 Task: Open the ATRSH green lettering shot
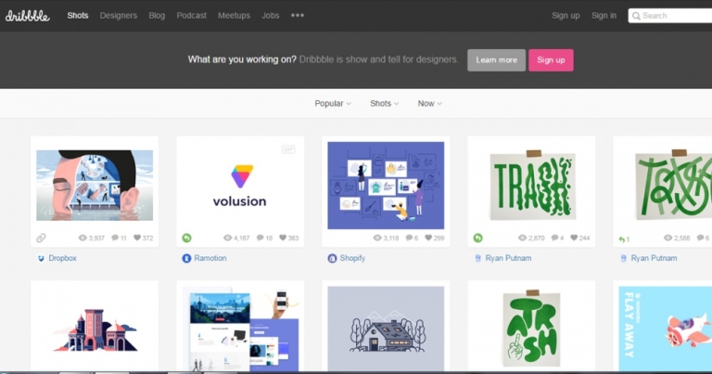[532, 329]
